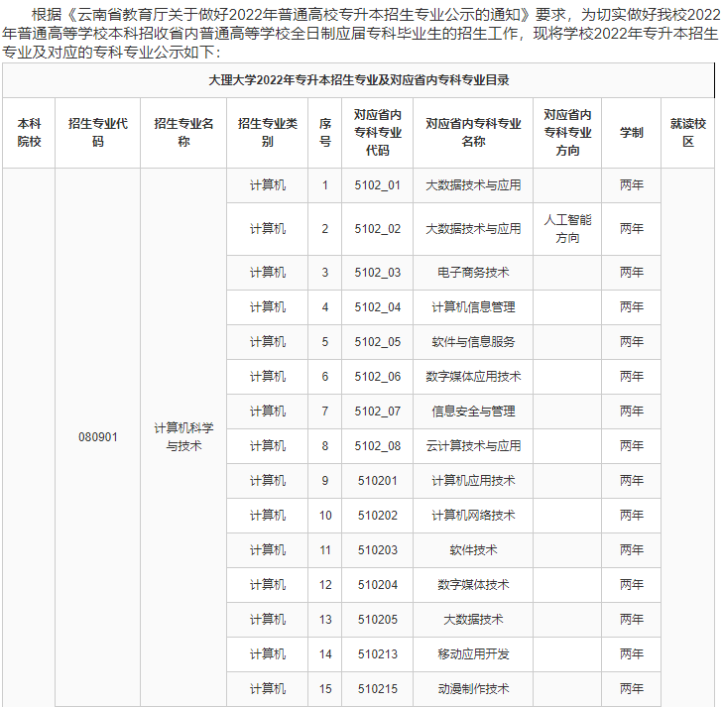The height and width of the screenshot is (707, 723).
Task: Click code cell 5102_04
Action: (378, 307)
